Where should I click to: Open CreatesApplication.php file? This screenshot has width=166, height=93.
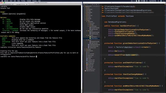coord(94,45)
